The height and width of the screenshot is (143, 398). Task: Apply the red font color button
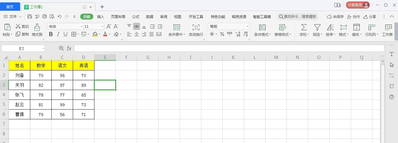pyautogui.click(x=105, y=34)
